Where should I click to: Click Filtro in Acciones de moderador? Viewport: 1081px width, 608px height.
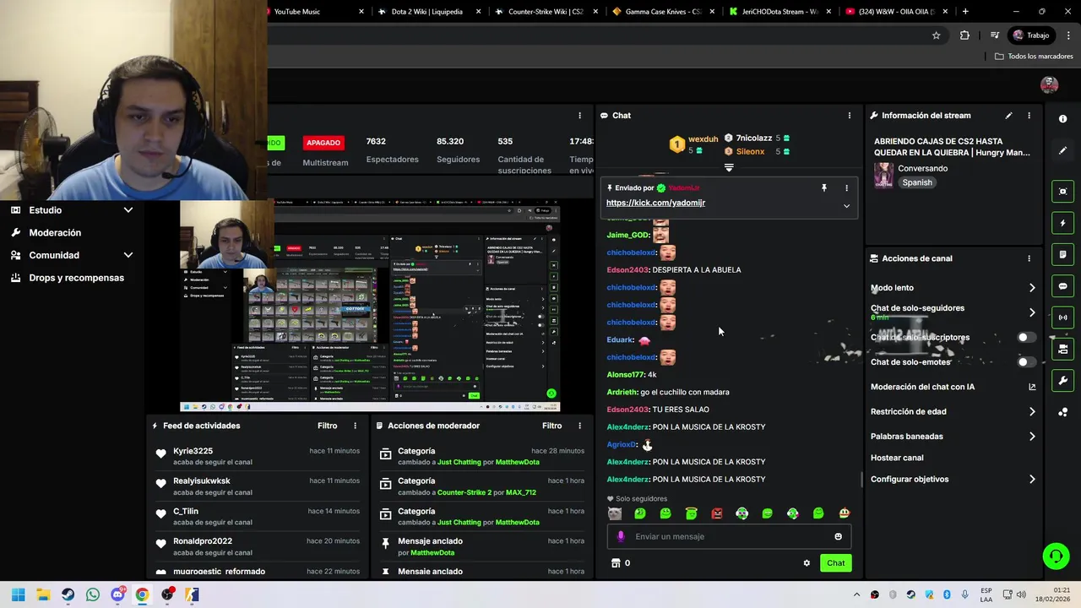[x=552, y=426]
